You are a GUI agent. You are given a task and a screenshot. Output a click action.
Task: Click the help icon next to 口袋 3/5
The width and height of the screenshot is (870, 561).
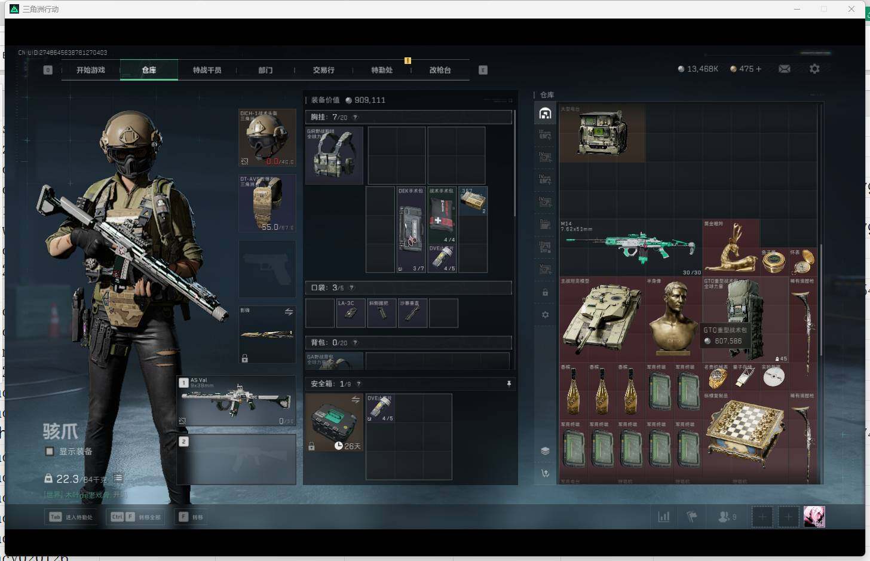pyautogui.click(x=351, y=287)
